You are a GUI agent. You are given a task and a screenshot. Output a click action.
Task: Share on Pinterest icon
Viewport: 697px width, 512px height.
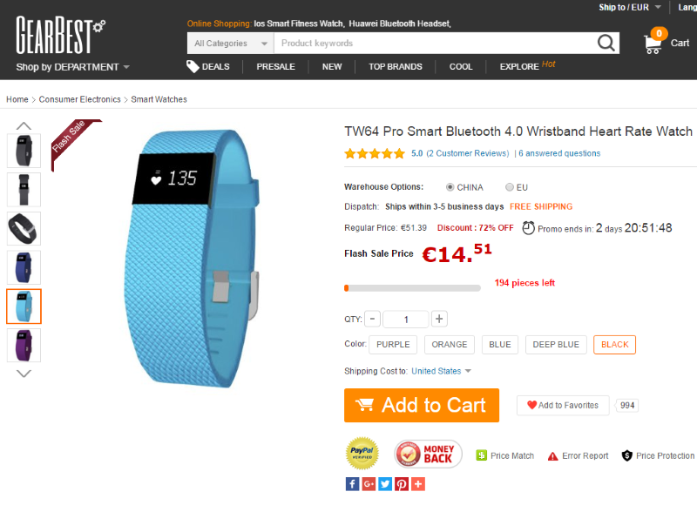[x=402, y=484]
